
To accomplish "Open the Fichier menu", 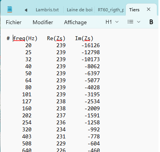I will click(x=14, y=22).
